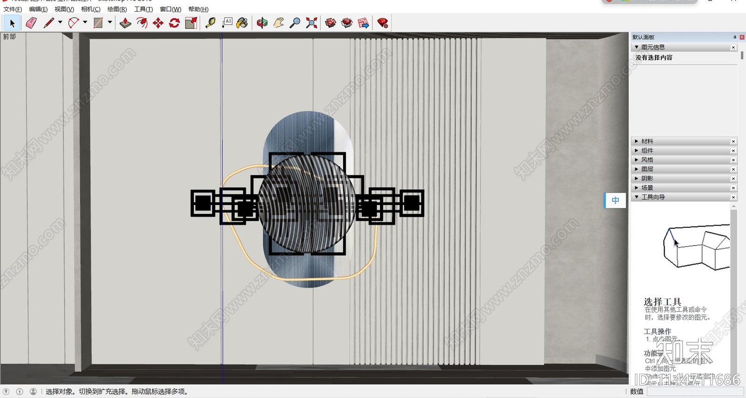Screen dimensions: 746x398
Task: Open the Arc tool dropdown arrow
Action: pyautogui.click(x=85, y=22)
